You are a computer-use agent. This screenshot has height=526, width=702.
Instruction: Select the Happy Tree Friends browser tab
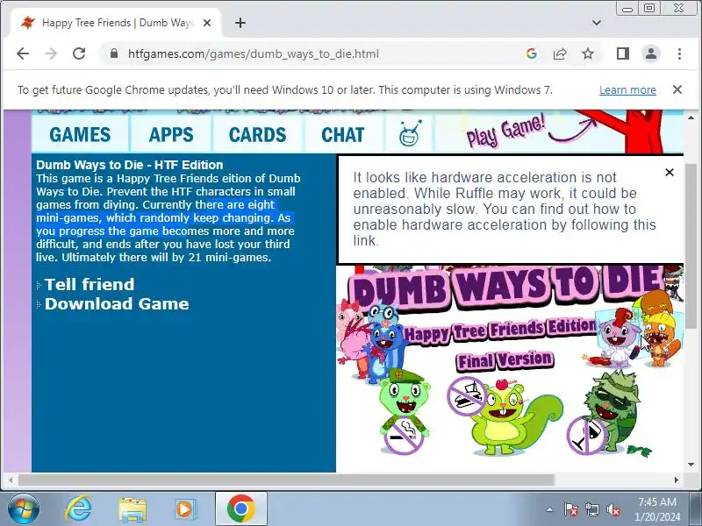click(116, 23)
